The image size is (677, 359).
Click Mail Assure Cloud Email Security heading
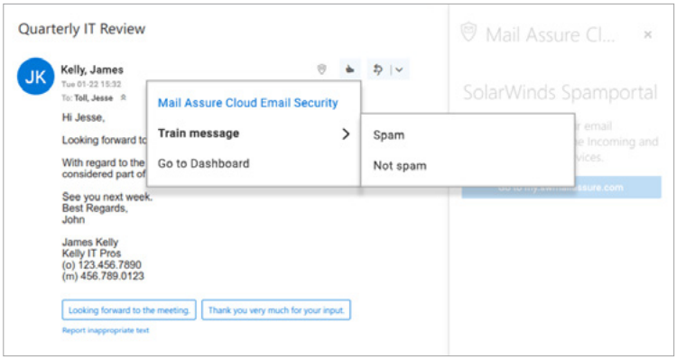[x=248, y=103]
